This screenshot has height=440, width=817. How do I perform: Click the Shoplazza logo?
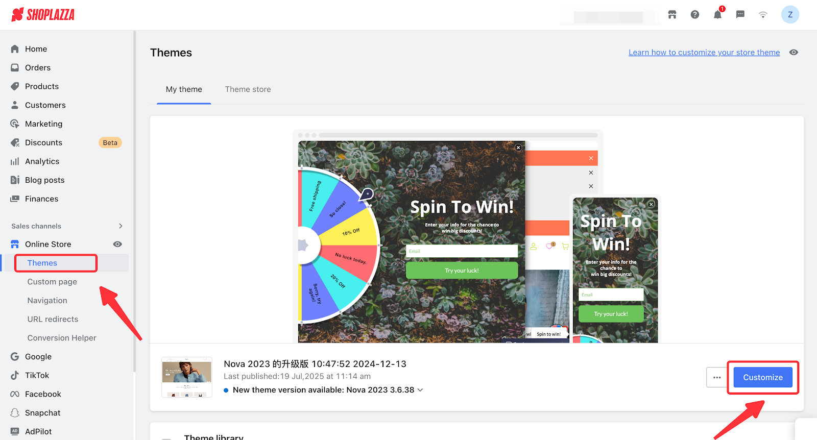click(x=43, y=15)
